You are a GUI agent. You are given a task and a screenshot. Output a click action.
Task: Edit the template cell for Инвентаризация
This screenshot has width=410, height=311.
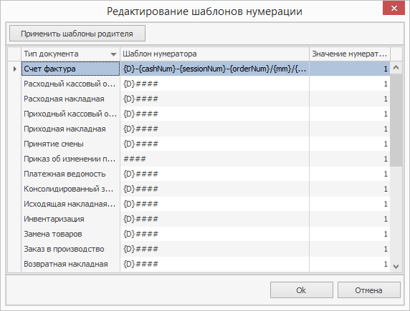(214, 219)
